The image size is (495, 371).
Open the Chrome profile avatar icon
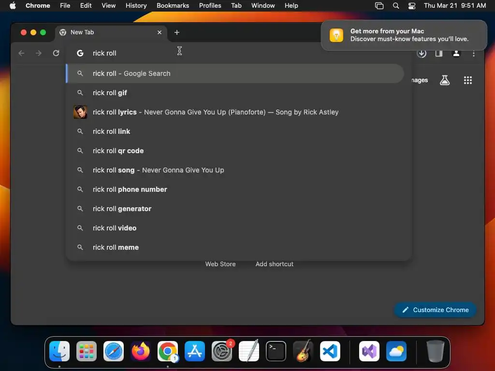pos(456,54)
